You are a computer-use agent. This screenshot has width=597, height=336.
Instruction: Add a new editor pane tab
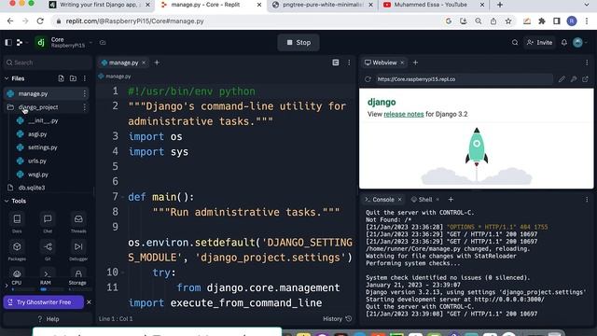click(x=157, y=63)
